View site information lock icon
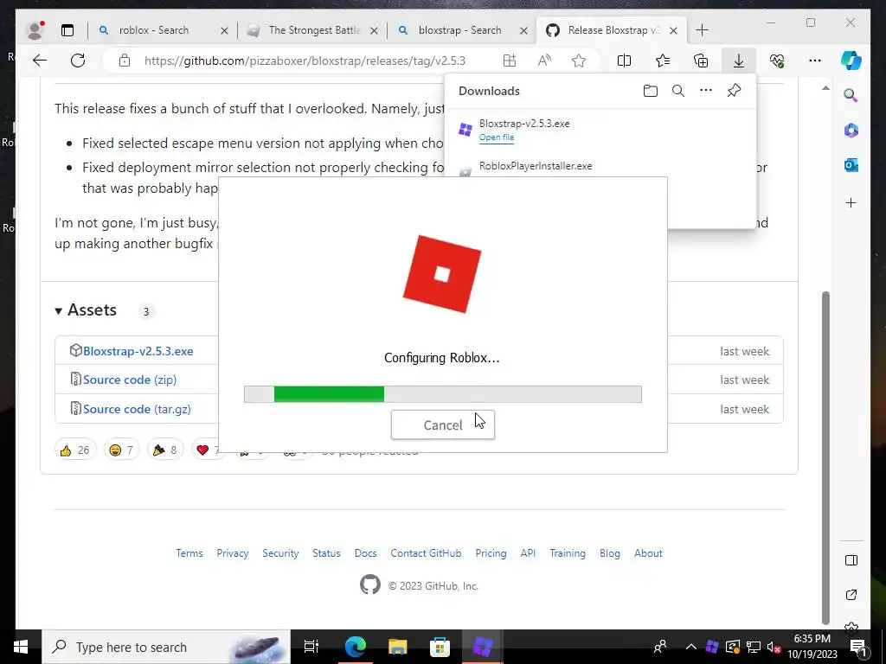 [x=125, y=61]
